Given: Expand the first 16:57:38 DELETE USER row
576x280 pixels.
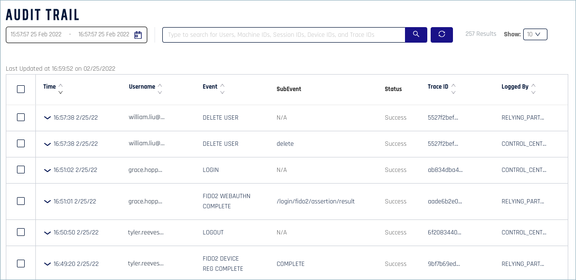Looking at the screenshot, I should click(47, 118).
